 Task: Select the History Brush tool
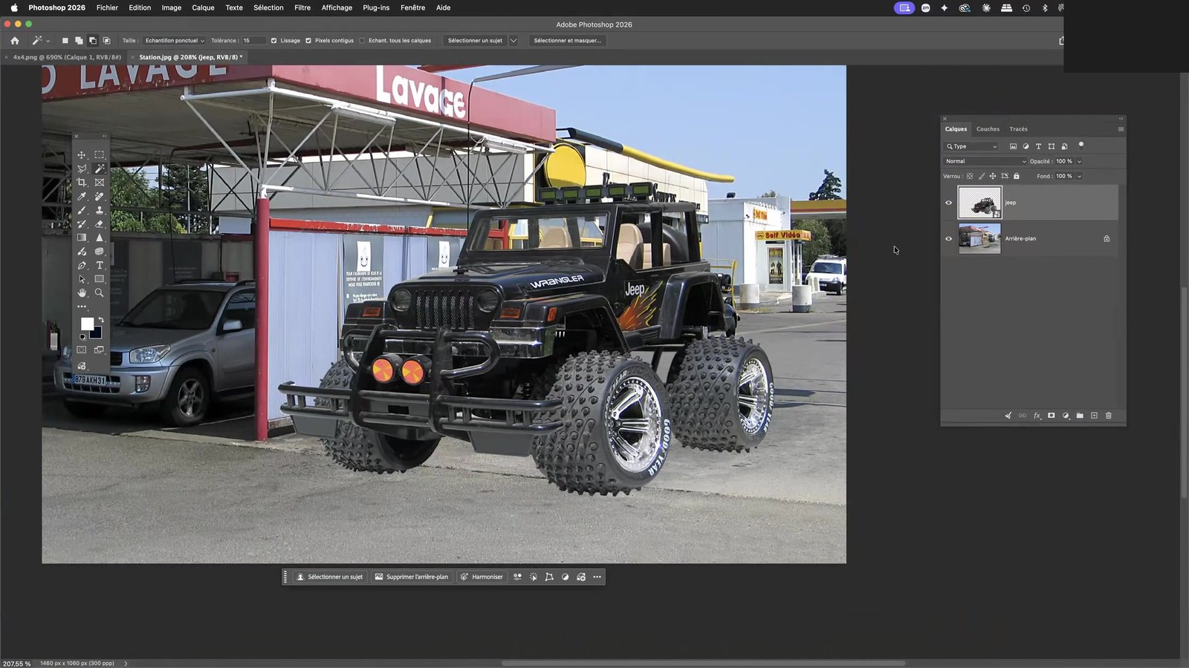(82, 224)
